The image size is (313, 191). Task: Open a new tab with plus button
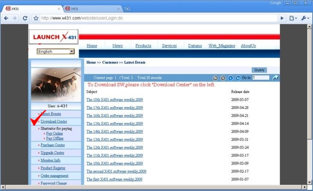coord(127,9)
